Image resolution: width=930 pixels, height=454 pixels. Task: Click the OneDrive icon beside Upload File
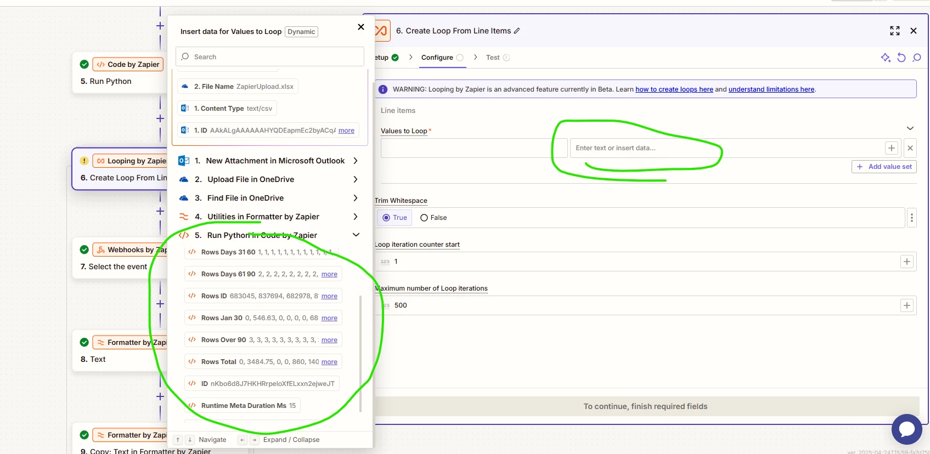pos(184,179)
